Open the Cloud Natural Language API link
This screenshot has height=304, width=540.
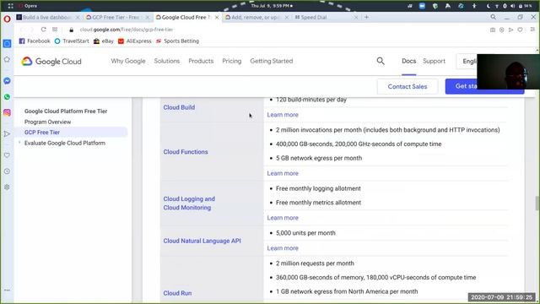pyautogui.click(x=202, y=241)
